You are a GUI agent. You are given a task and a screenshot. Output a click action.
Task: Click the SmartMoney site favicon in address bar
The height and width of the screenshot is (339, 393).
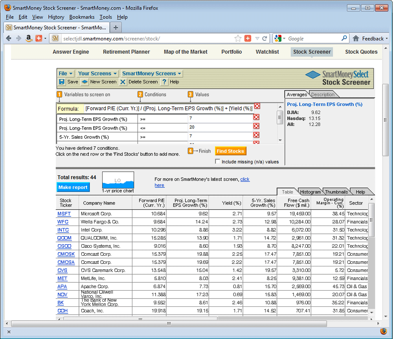pyautogui.click(x=55, y=38)
